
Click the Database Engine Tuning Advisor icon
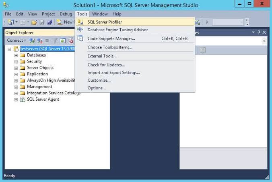pos(80,30)
